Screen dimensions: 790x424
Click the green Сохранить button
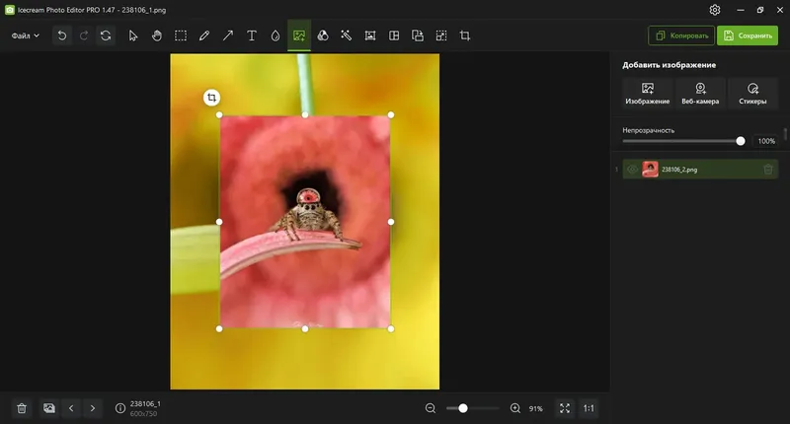(x=747, y=35)
